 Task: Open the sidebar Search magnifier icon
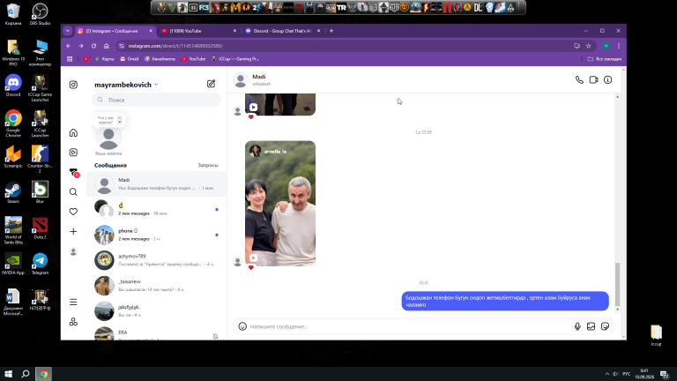tap(73, 191)
